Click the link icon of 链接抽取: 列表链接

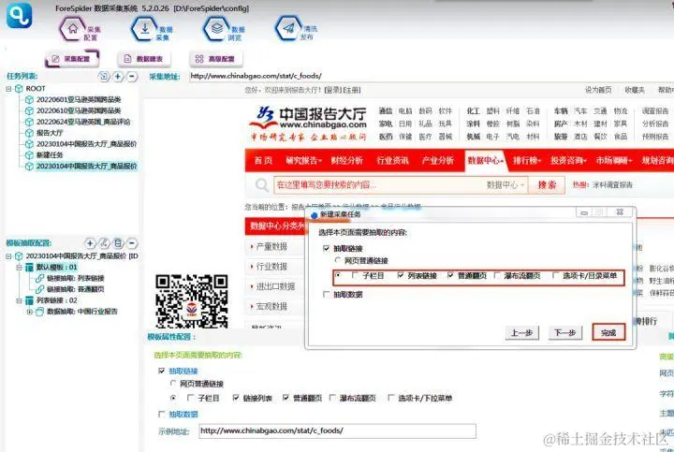pyautogui.click(x=39, y=278)
